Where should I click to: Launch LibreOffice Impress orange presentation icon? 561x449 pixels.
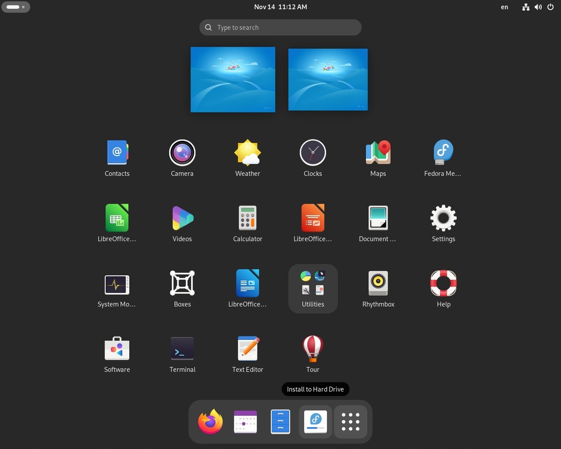pos(313,218)
